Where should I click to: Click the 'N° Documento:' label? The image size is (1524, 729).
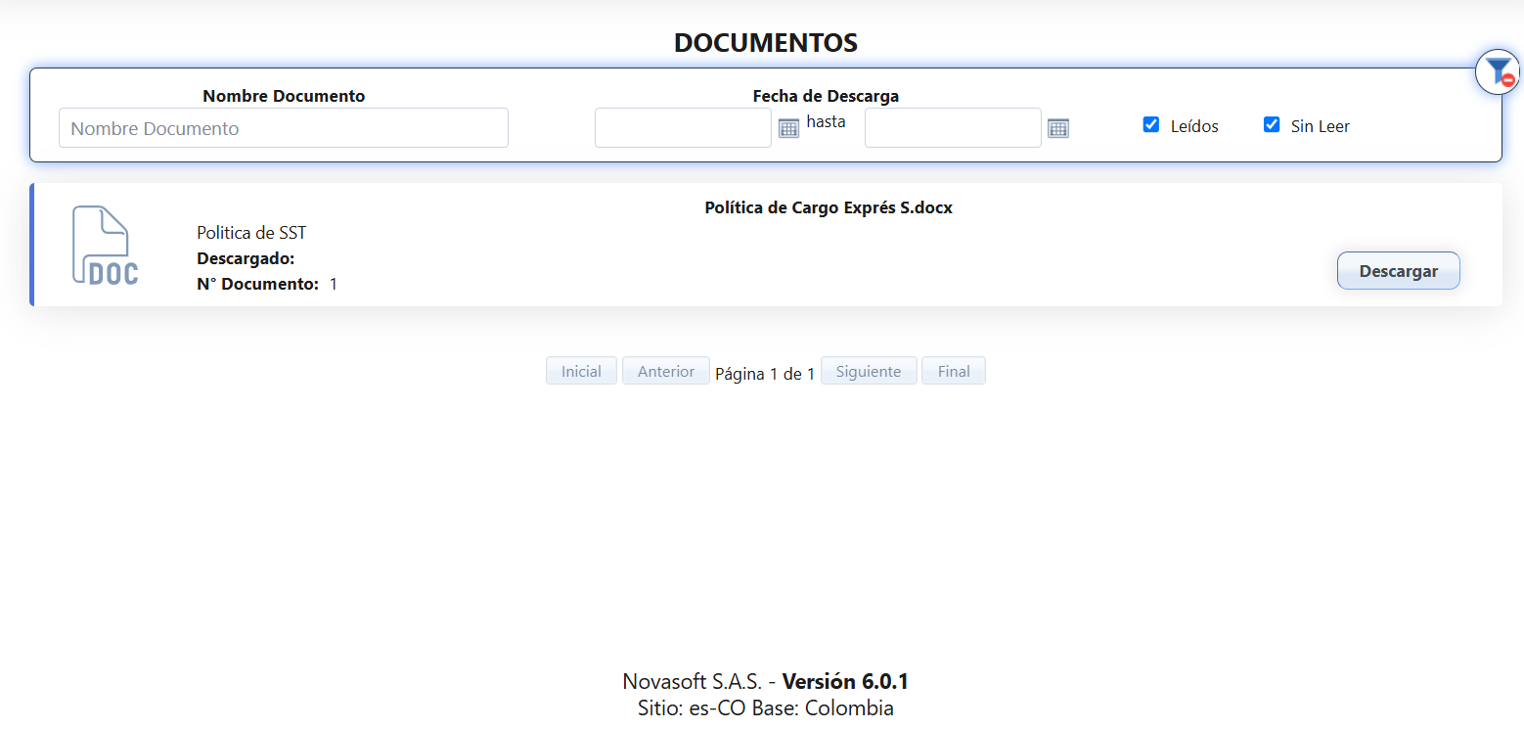click(257, 284)
